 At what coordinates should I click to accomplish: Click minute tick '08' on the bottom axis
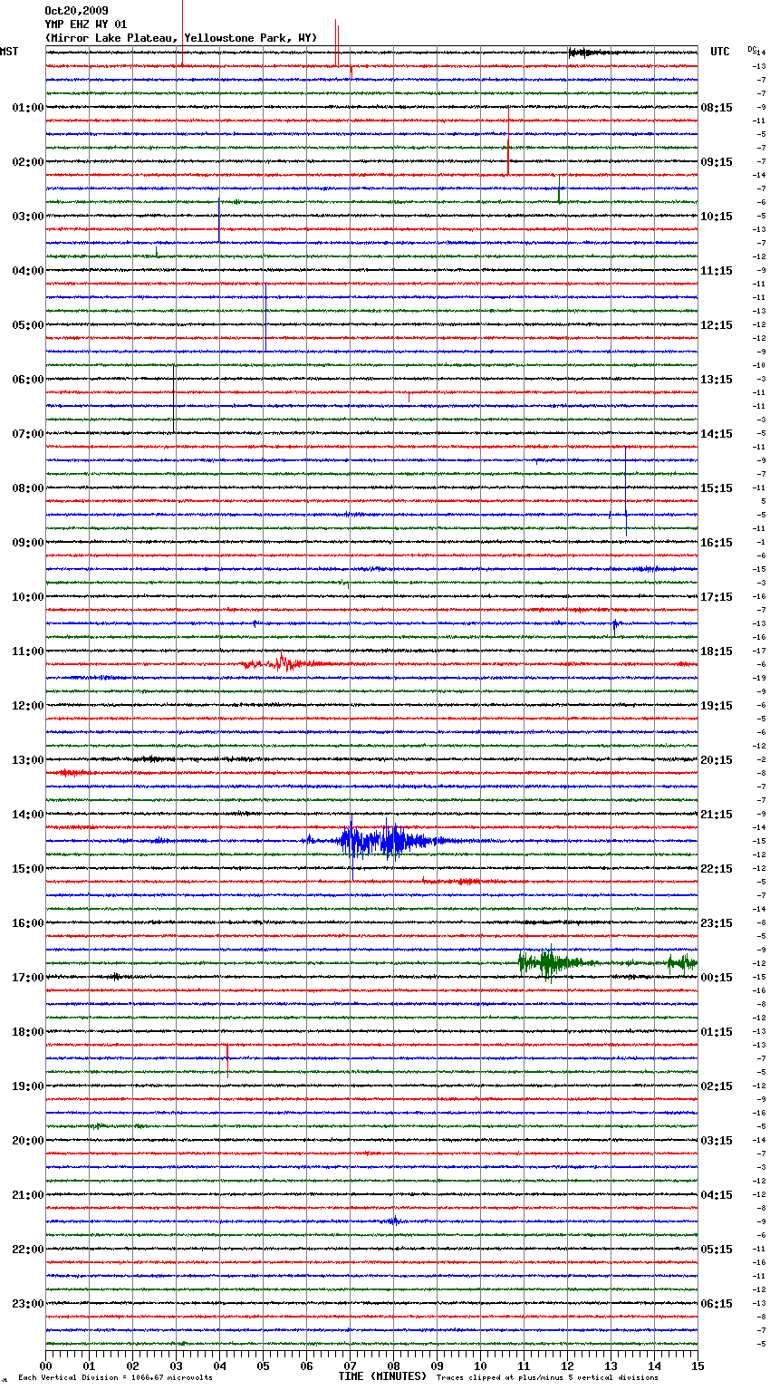point(393,1366)
